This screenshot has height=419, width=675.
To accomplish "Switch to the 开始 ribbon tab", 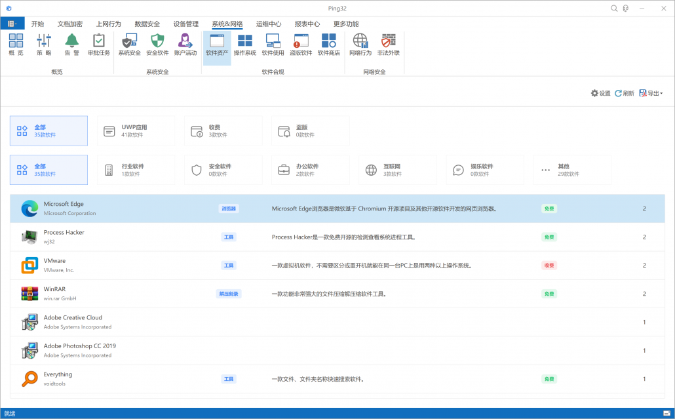I will point(37,24).
